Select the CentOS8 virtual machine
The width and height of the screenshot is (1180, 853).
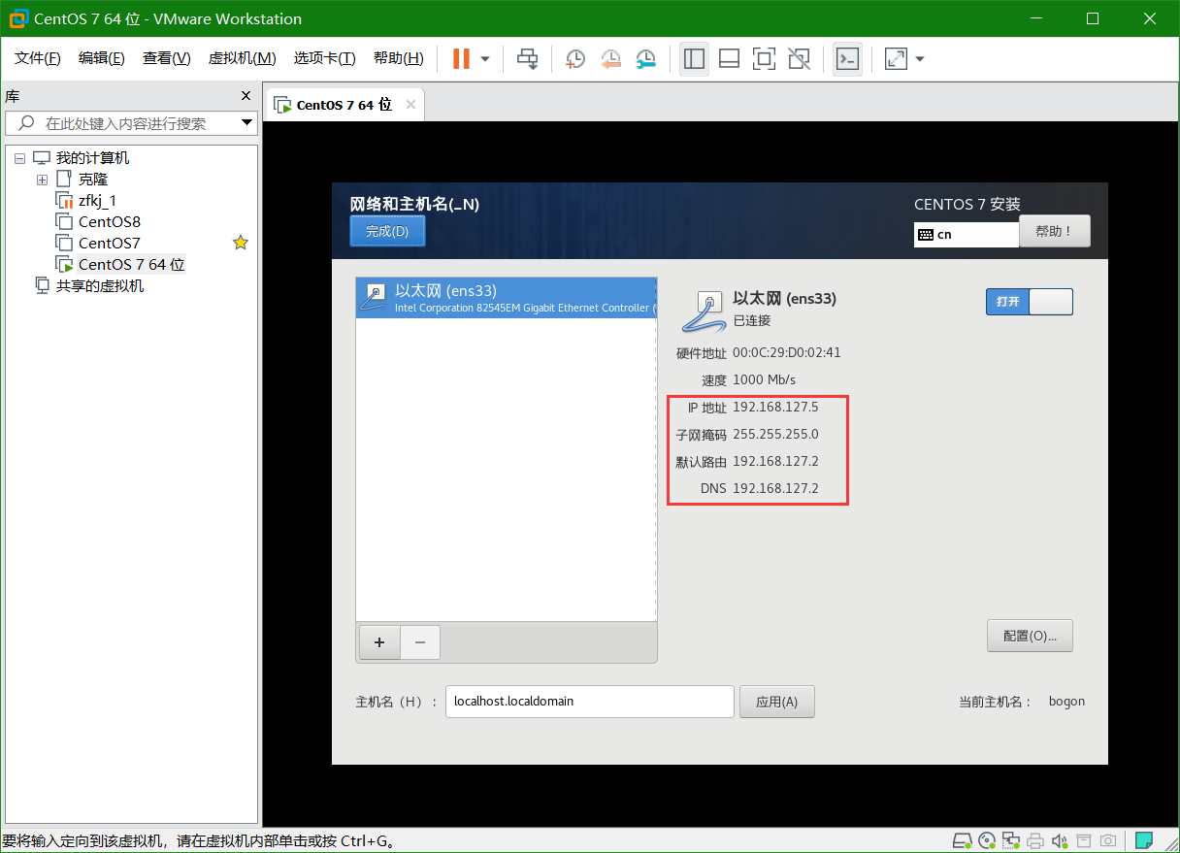(x=110, y=222)
